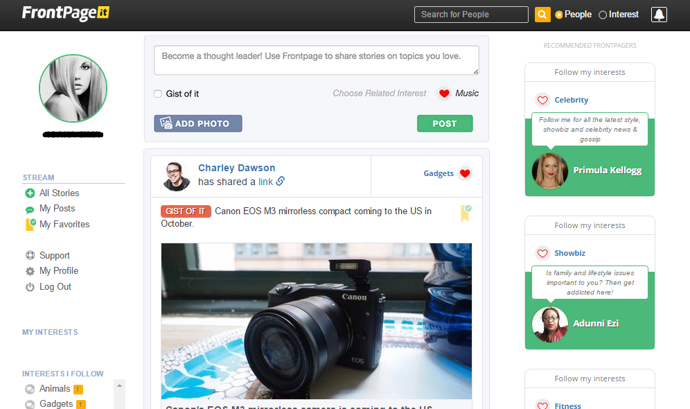Tick the Gist of it checkbox
This screenshot has width=690, height=409.
click(x=157, y=94)
